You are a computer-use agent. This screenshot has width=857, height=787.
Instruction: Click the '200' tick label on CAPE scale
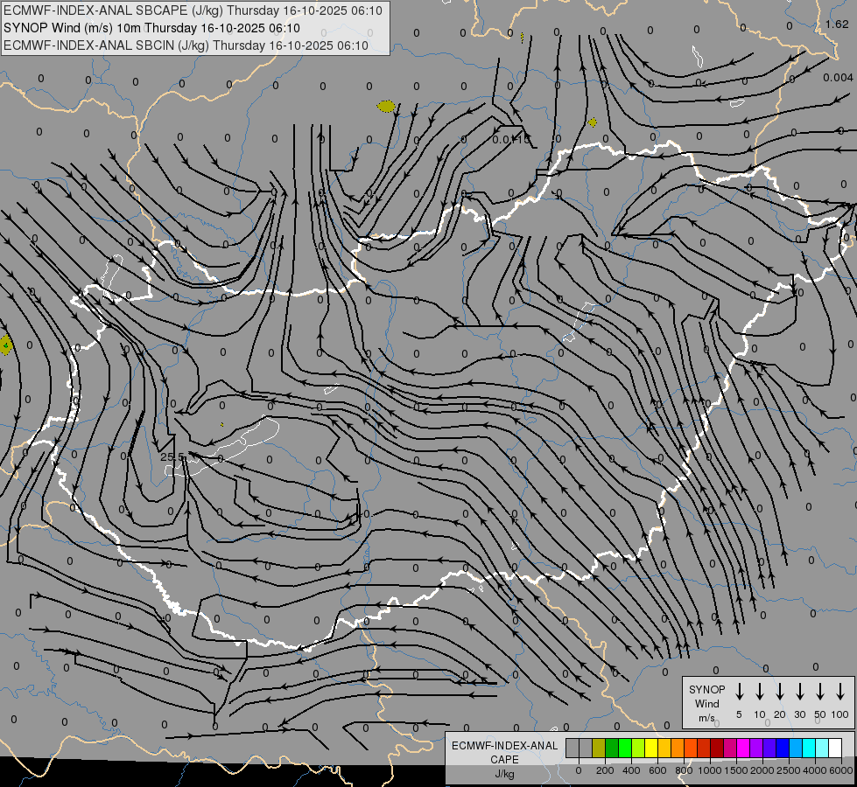(605, 770)
